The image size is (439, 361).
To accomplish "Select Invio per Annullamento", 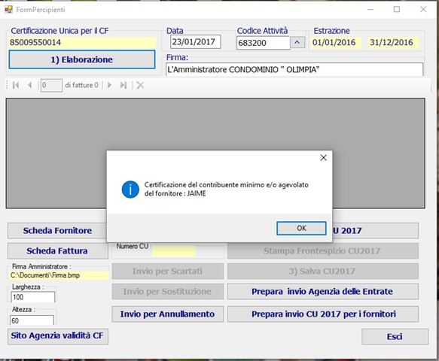I will point(167,314).
